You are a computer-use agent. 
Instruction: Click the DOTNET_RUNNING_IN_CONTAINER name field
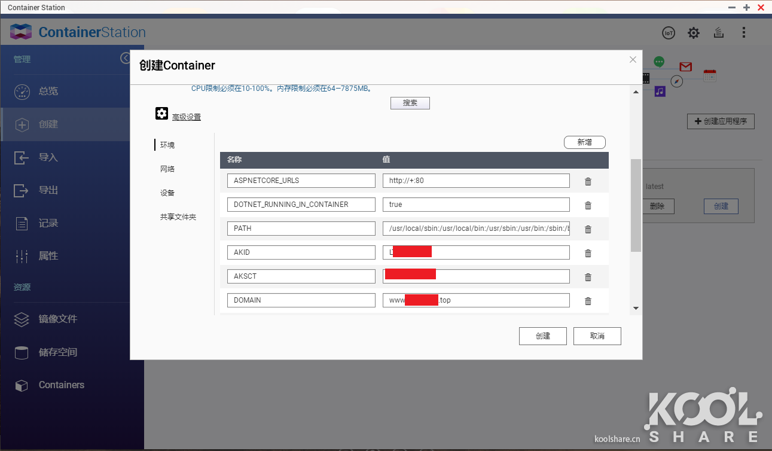[301, 205]
